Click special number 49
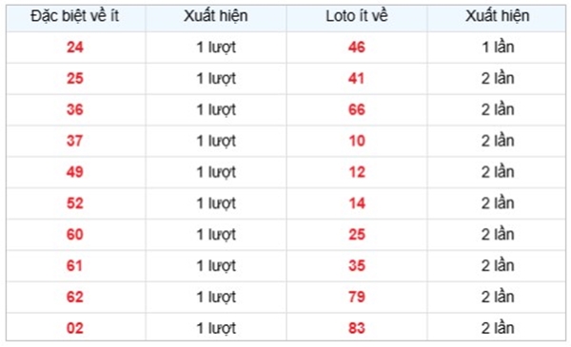This screenshot has height=347, width=571. pos(75,172)
